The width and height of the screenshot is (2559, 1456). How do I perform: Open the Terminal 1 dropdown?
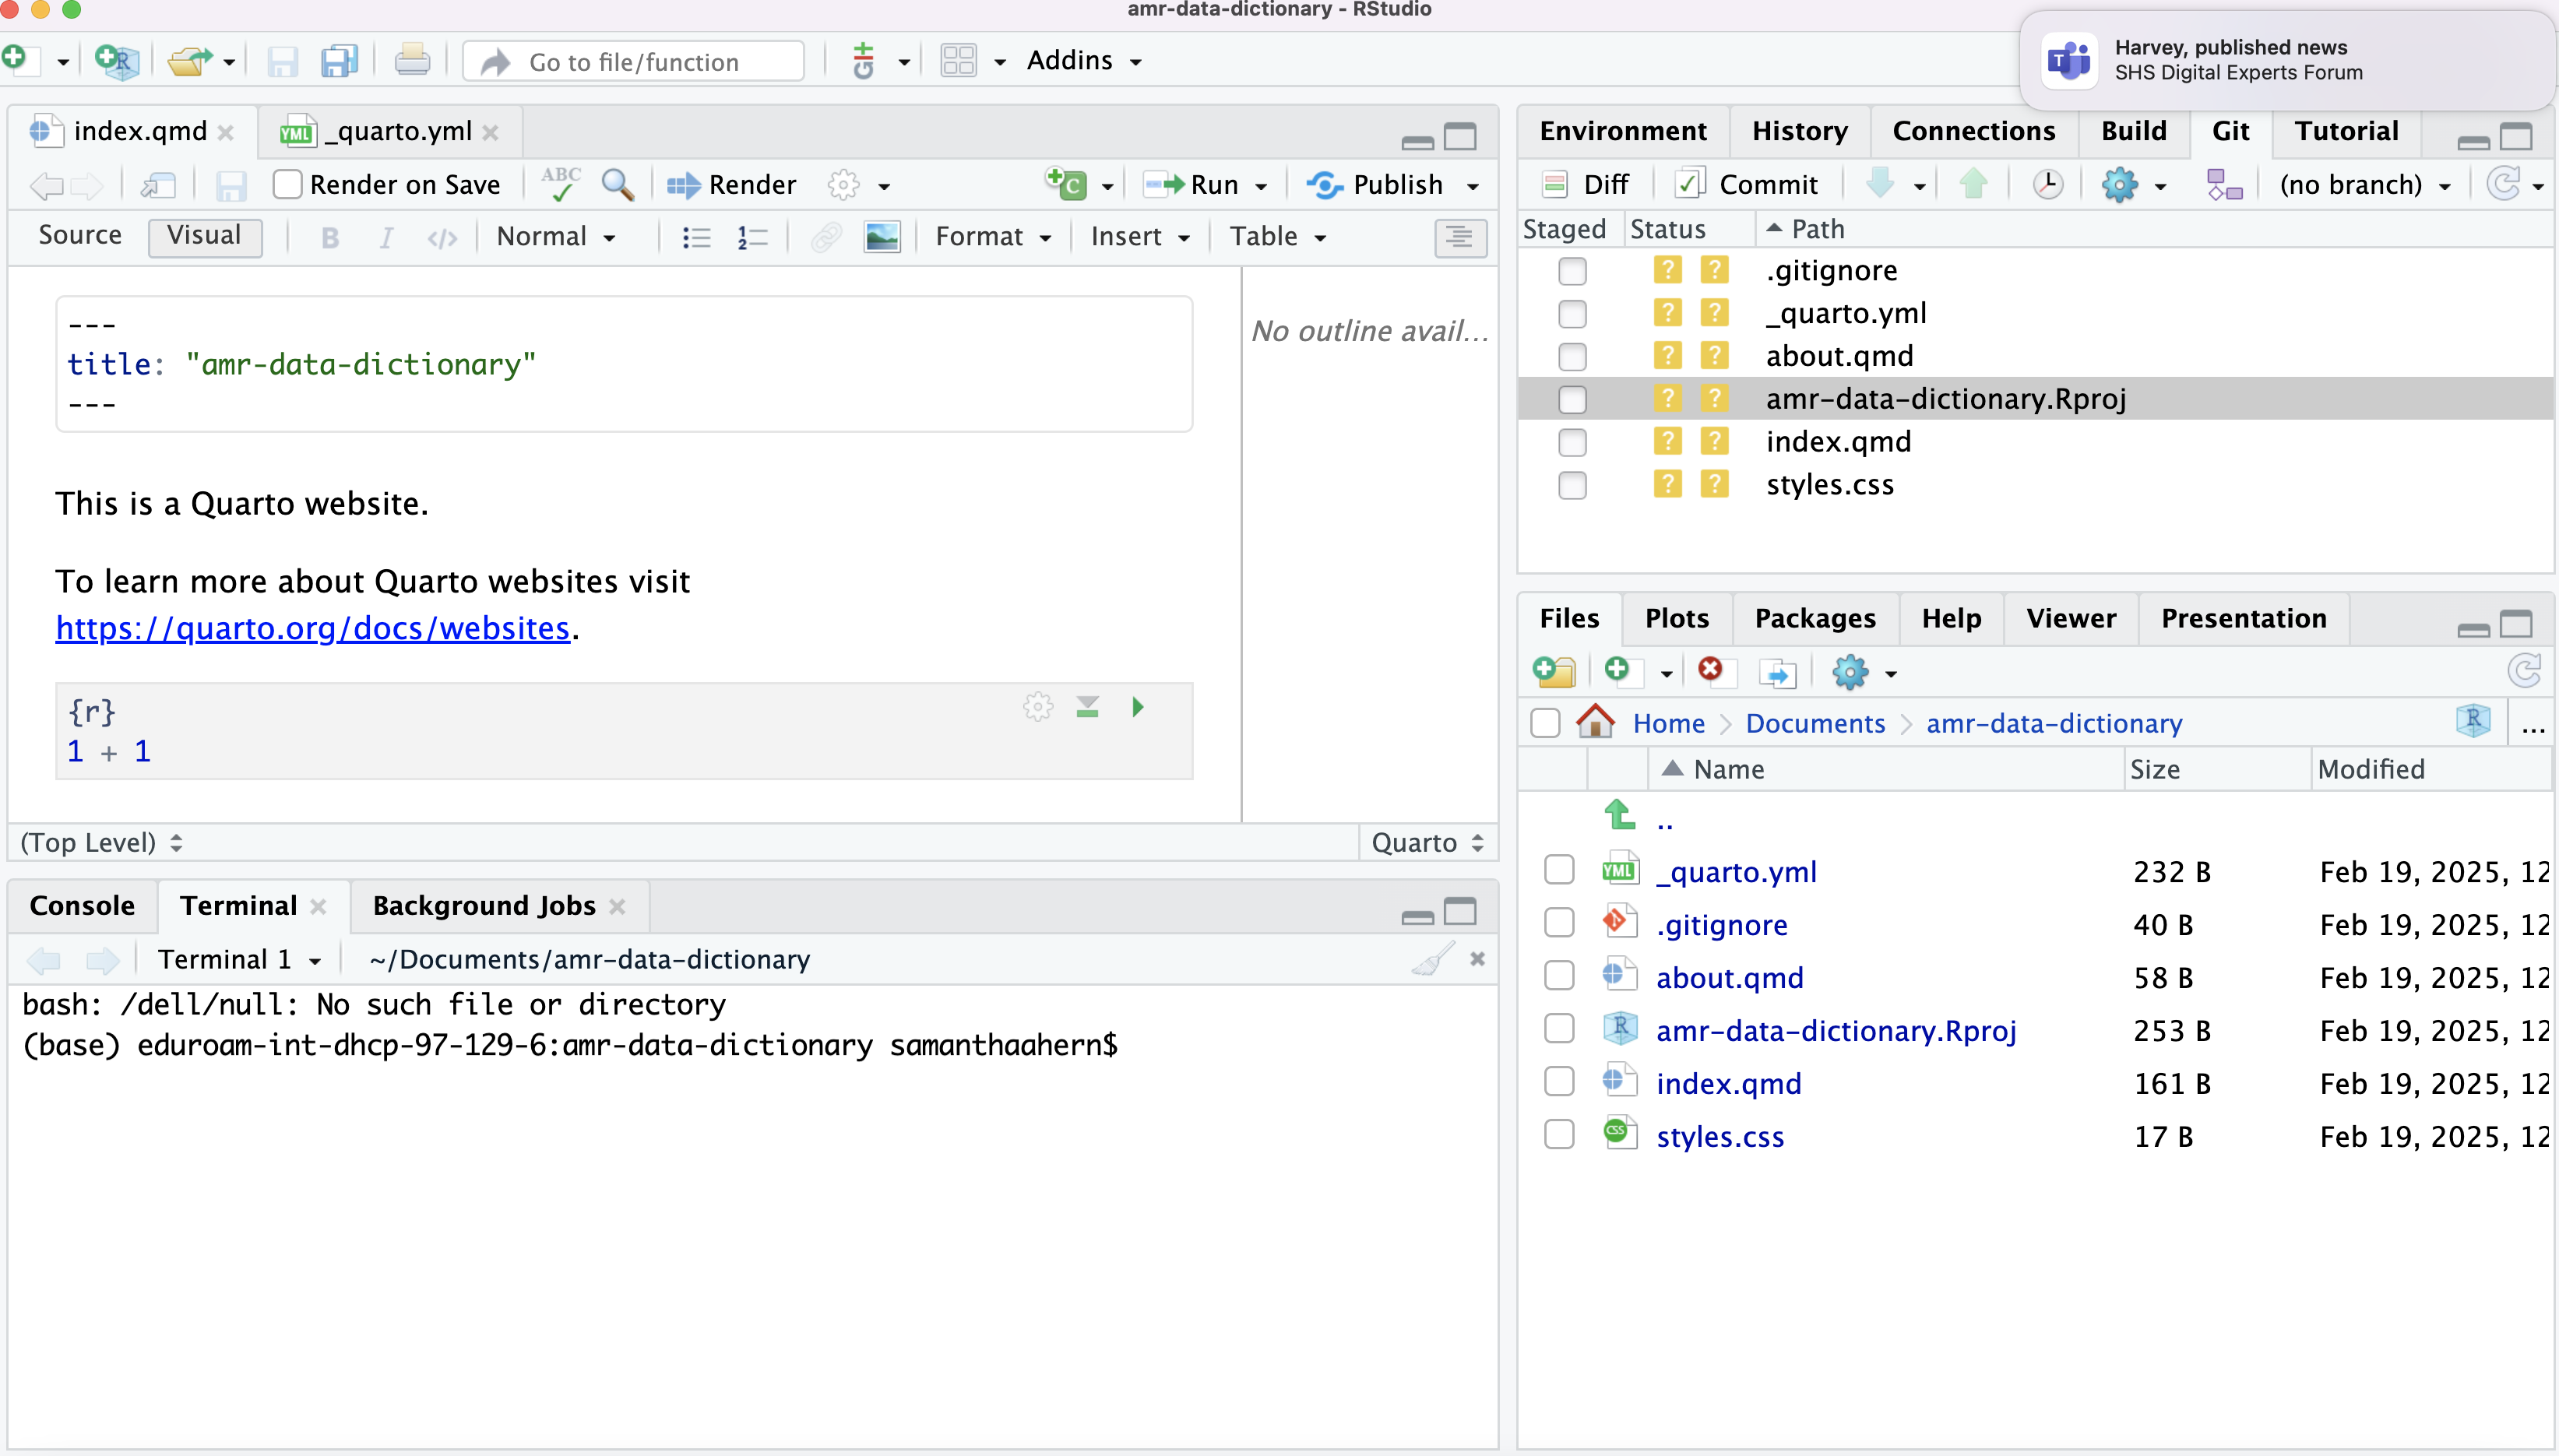point(239,960)
